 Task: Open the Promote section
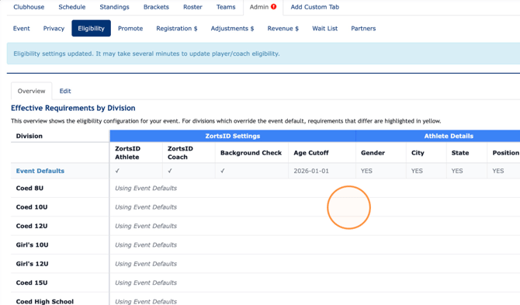(130, 29)
